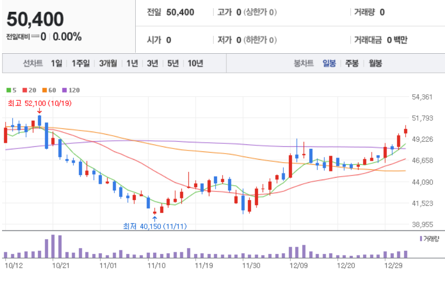Click the 최고 52,100 (10/19) label
Screen dimensions: 445x282
click(39, 103)
